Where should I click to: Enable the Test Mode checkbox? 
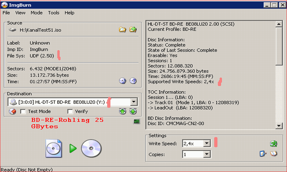pos(23,111)
